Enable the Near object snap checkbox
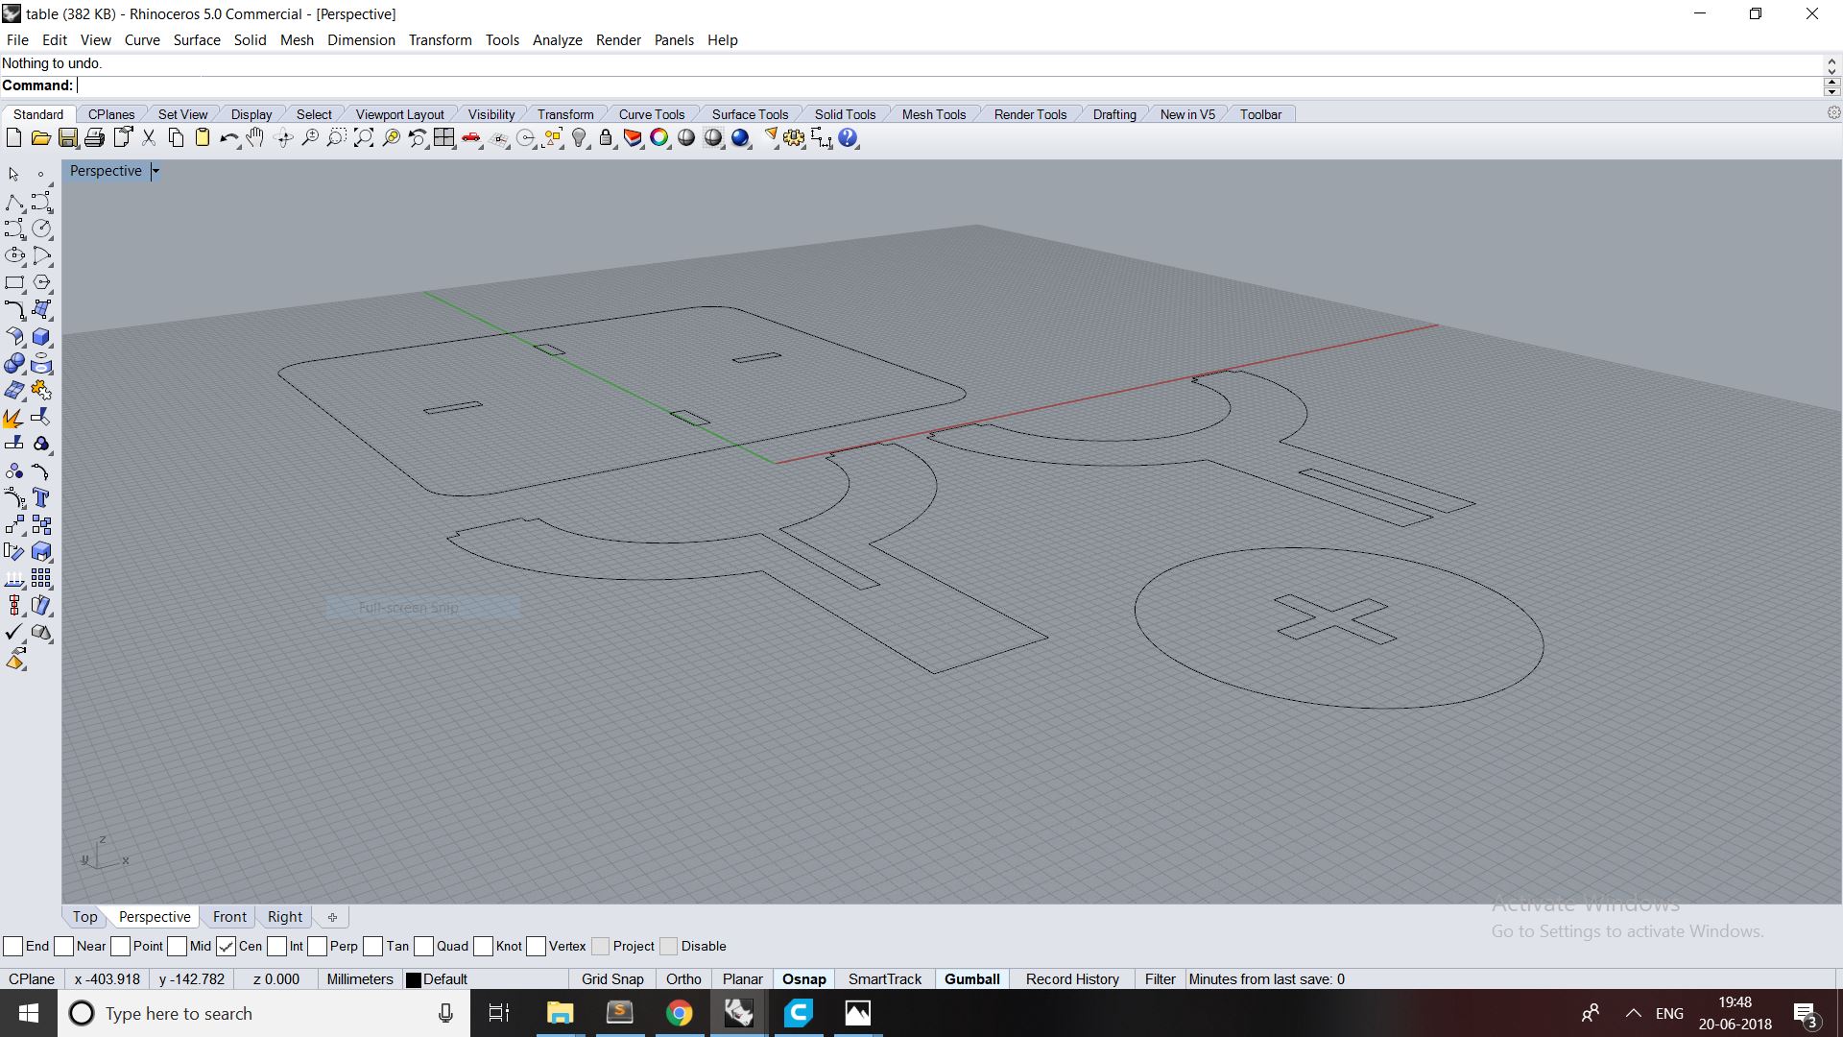Image resolution: width=1843 pixels, height=1037 pixels. point(64,946)
